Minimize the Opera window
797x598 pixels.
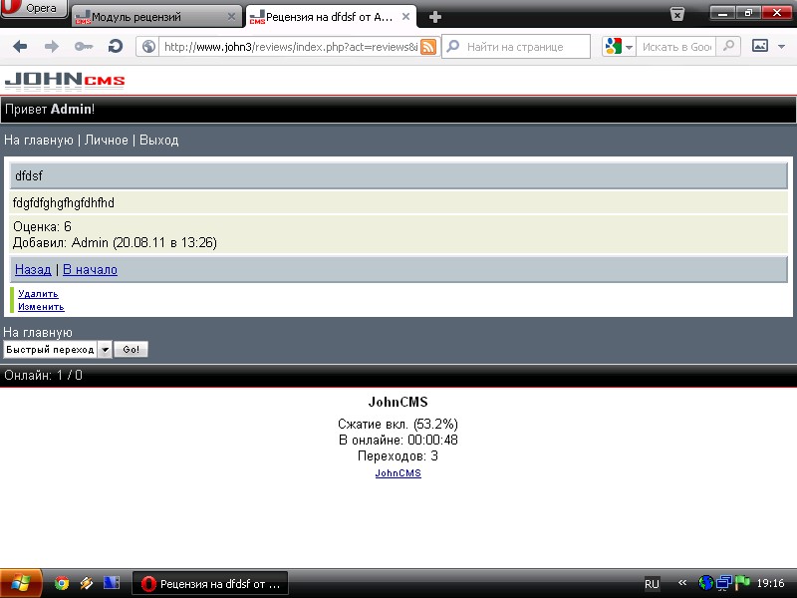pyautogui.click(x=721, y=13)
